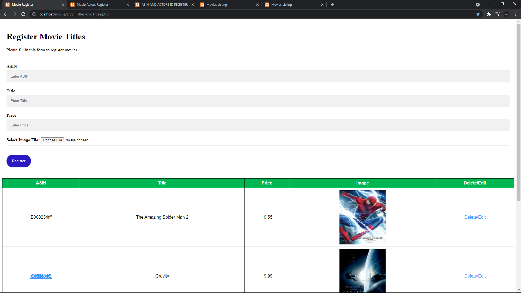Click the Choose File button

(x=52, y=140)
